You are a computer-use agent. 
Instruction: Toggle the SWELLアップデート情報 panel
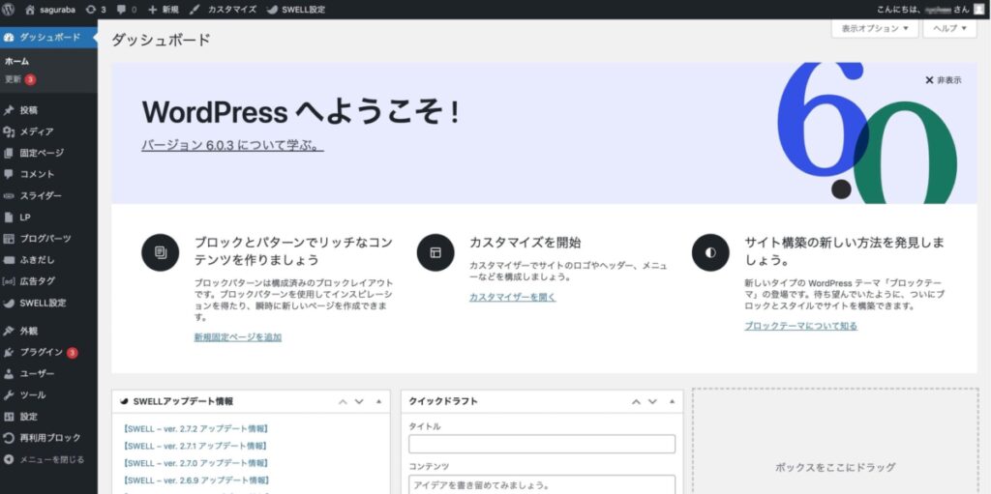378,402
